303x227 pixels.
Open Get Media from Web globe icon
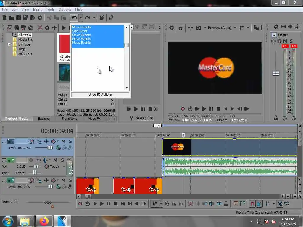30,28
